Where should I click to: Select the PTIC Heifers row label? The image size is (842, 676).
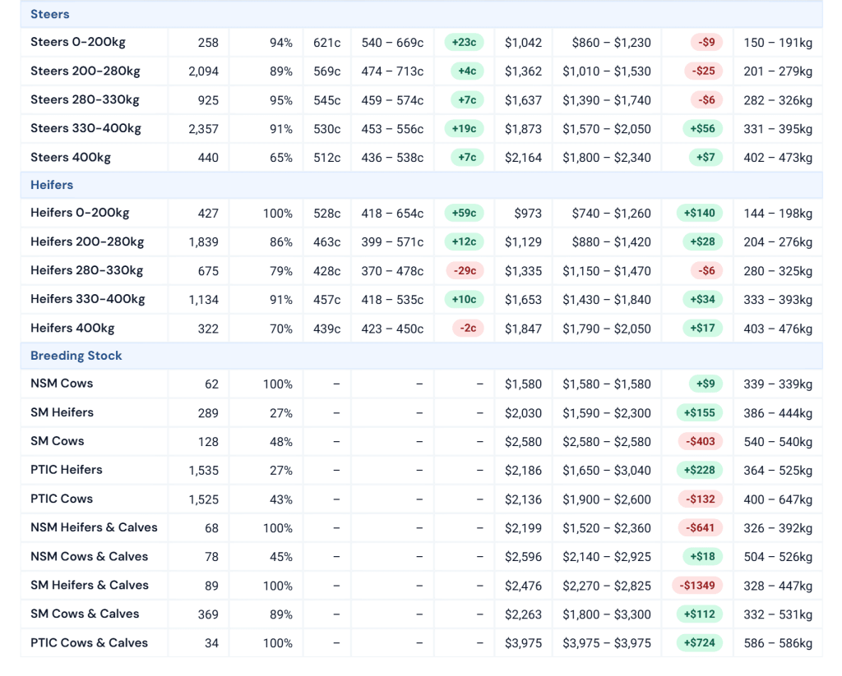pos(66,470)
